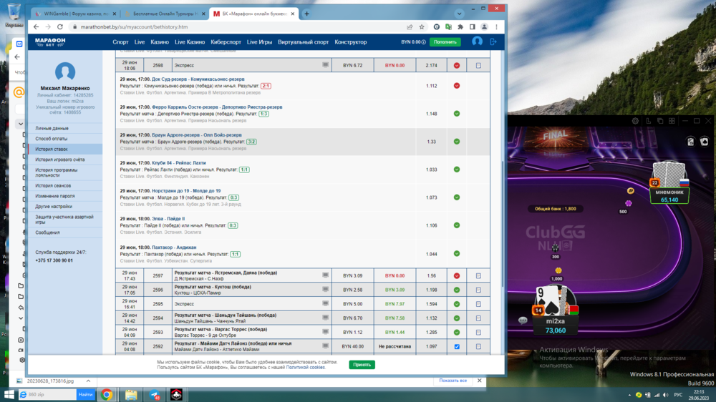Image resolution: width=716 pixels, height=402 pixels.
Task: Click the logout icon in header
Action: click(493, 42)
